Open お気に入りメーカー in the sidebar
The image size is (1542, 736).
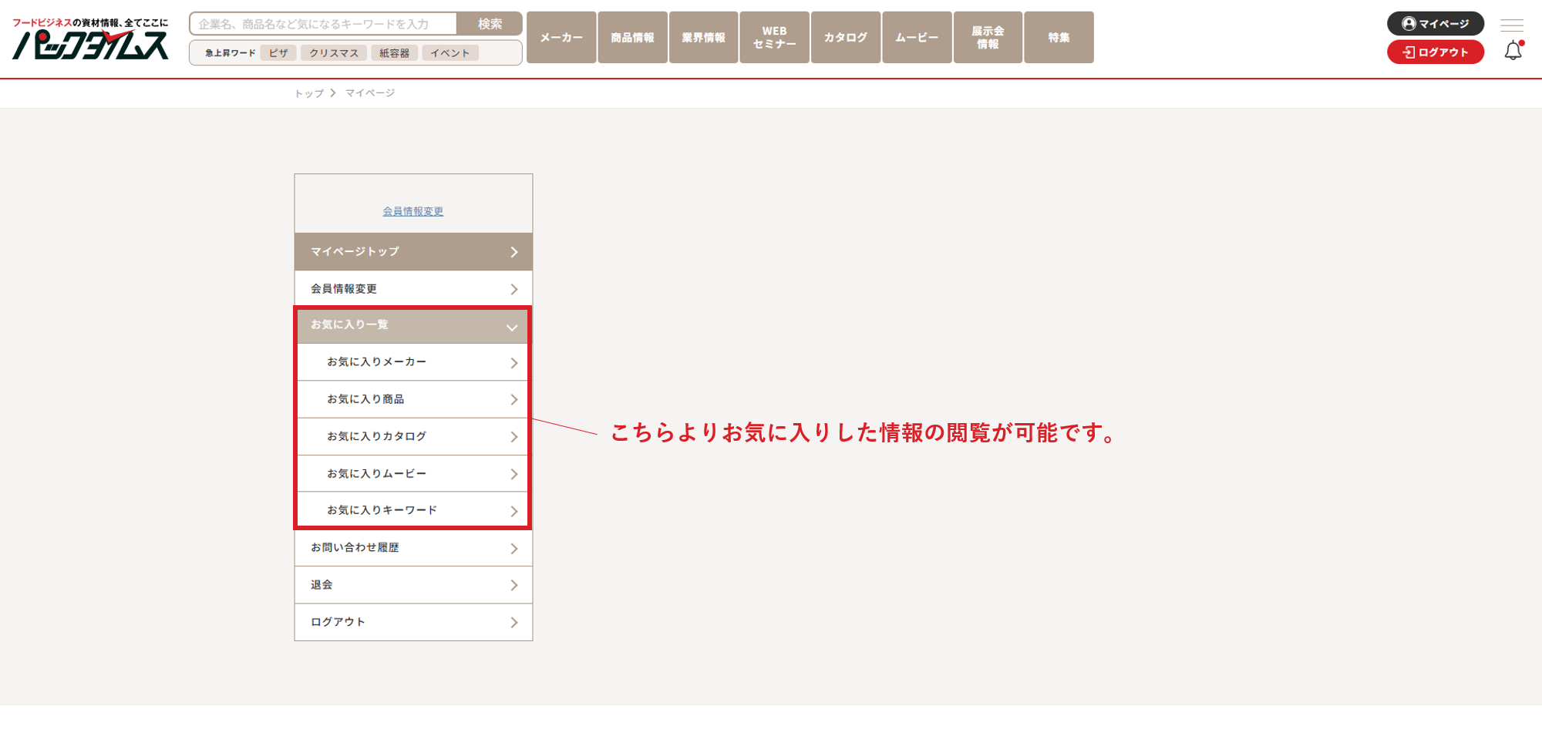[412, 362]
